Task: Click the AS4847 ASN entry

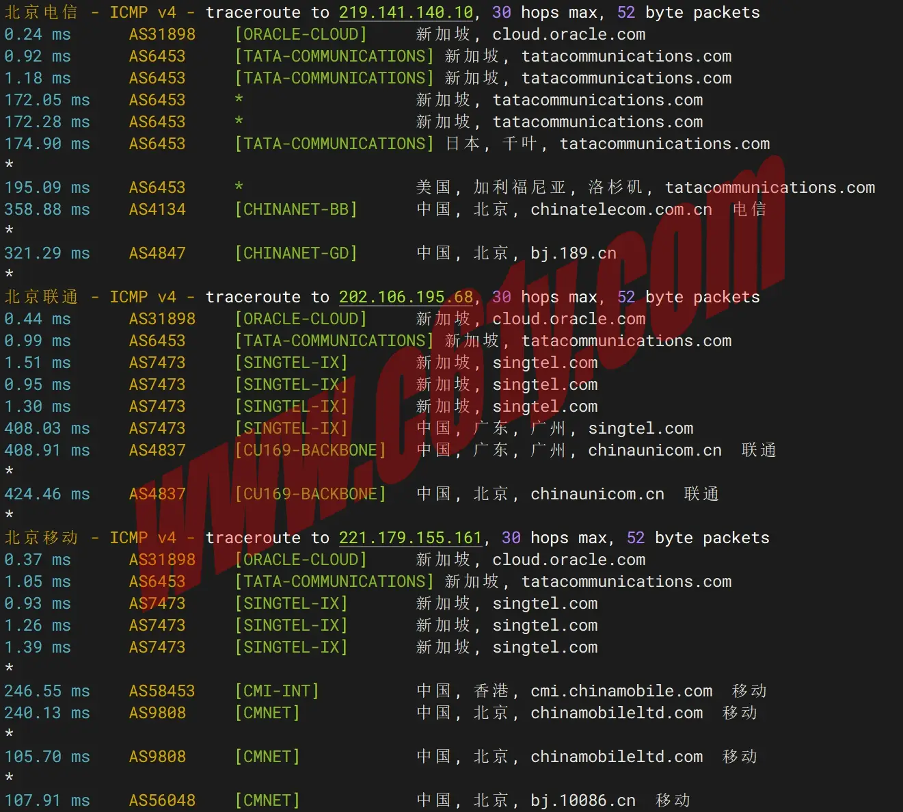Action: click(157, 253)
